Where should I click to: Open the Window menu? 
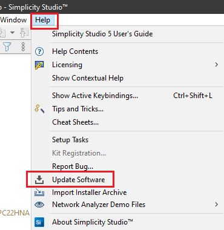[x=13, y=20]
